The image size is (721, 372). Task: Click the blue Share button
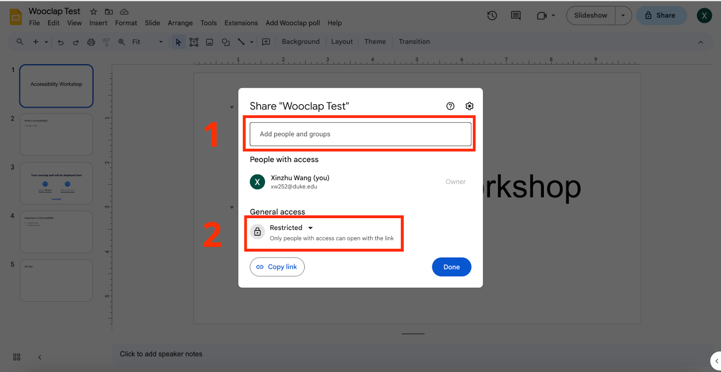click(661, 15)
